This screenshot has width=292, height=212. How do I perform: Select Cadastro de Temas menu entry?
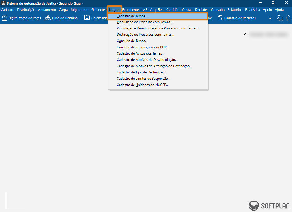tap(158, 16)
